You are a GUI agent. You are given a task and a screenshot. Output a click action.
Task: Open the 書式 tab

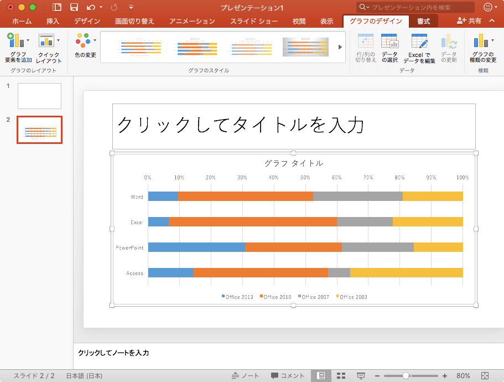coord(423,21)
